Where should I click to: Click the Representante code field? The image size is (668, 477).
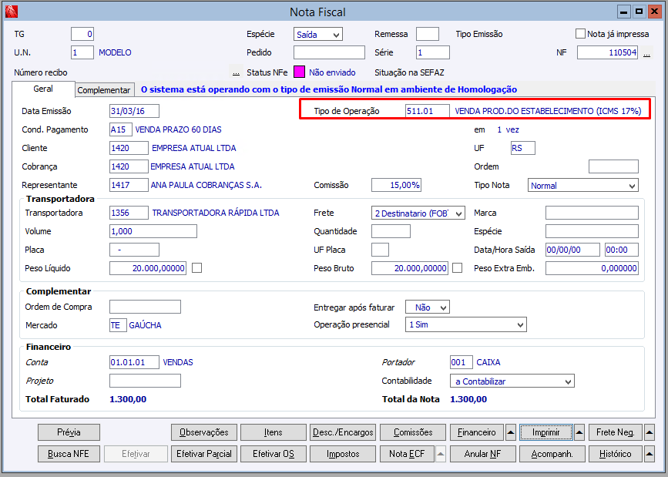[129, 185]
